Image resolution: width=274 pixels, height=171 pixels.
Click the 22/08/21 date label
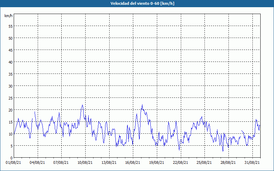180,162
